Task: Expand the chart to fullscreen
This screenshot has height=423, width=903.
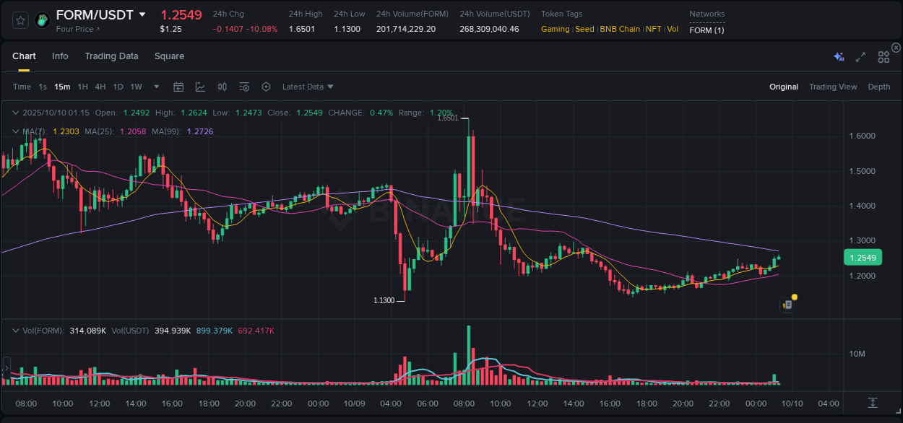Action: pyautogui.click(x=860, y=56)
